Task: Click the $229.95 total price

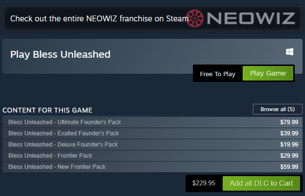Action: click(204, 183)
